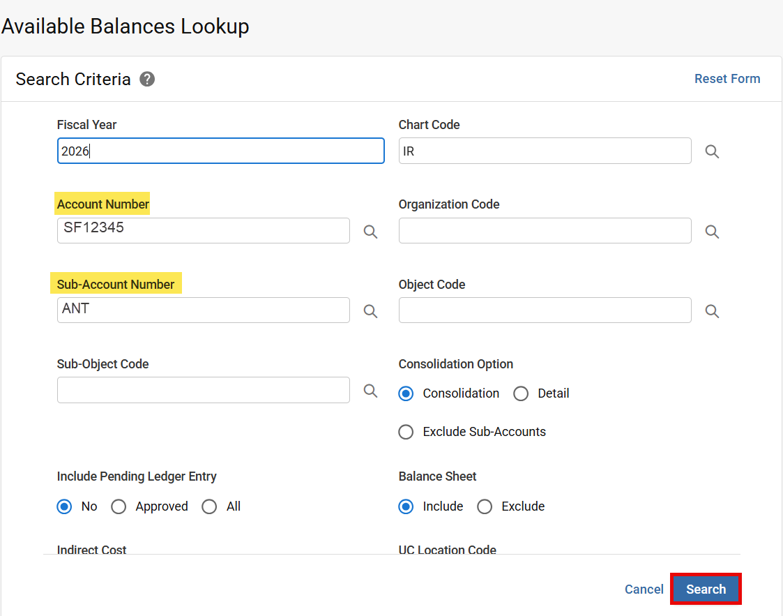Focus the Fiscal Year field

[221, 151]
